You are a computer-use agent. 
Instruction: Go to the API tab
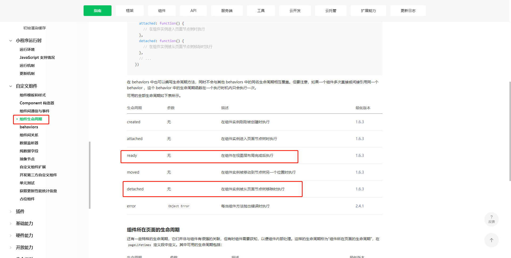tap(193, 11)
